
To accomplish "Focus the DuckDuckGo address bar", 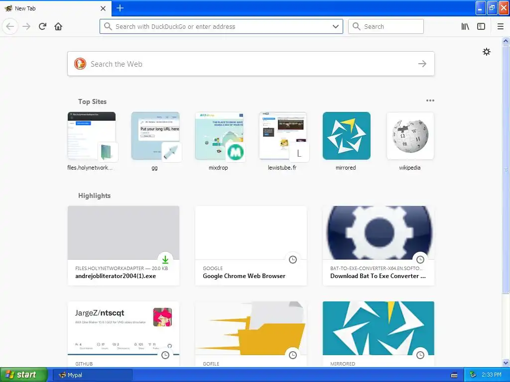I will point(221,26).
